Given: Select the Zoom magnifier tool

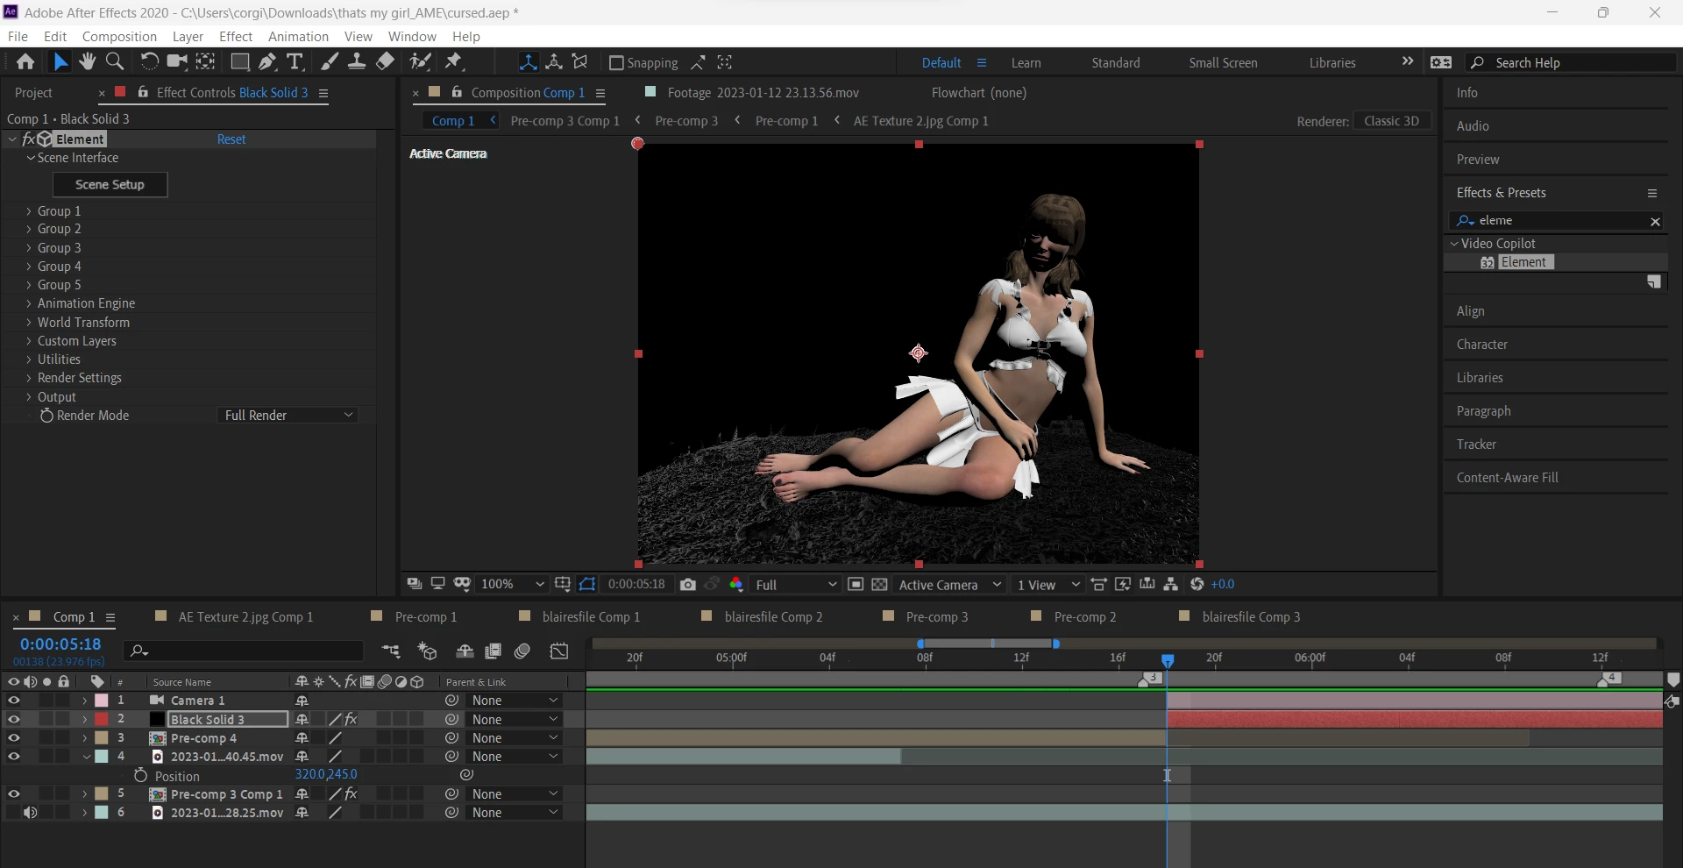Looking at the screenshot, I should point(115,61).
